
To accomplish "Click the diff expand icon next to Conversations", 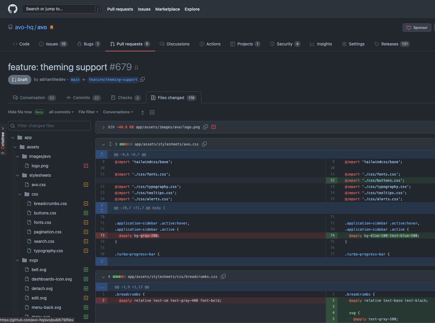I will click(142, 112).
